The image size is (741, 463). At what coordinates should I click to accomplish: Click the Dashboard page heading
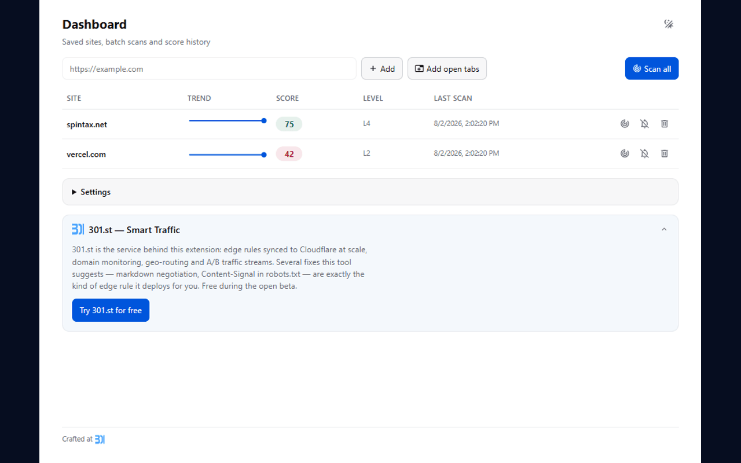click(94, 24)
